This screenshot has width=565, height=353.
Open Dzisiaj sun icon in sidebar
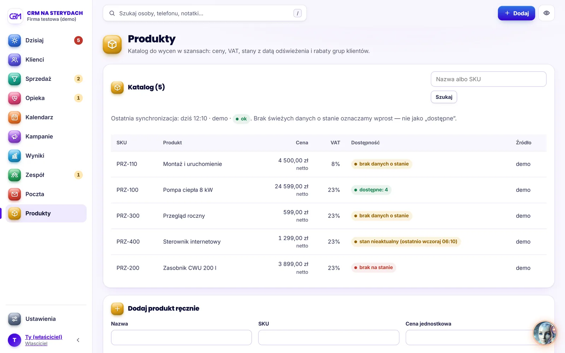coord(14,41)
